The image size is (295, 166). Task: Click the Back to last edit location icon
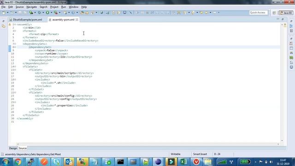coord(201,12)
